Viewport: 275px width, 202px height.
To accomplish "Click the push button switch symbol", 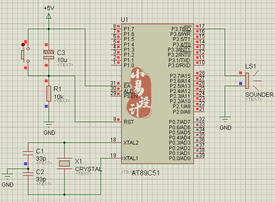I will (25, 55).
